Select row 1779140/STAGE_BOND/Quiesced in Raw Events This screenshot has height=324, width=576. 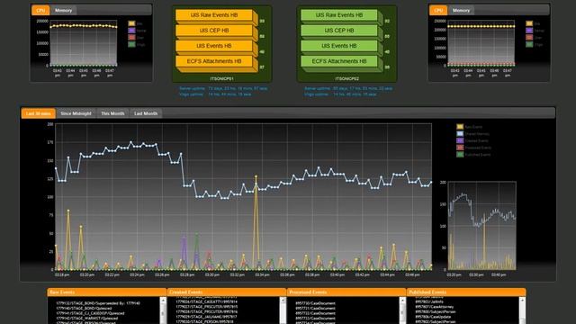[84, 308]
